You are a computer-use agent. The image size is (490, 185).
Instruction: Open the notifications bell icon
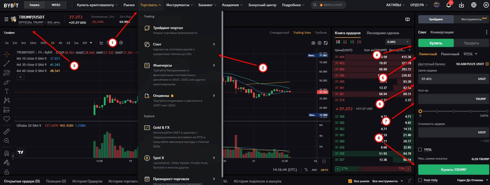449,5
